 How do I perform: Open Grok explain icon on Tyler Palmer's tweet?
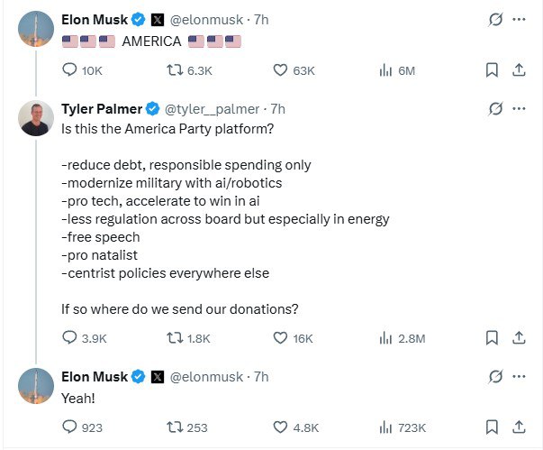tap(495, 109)
